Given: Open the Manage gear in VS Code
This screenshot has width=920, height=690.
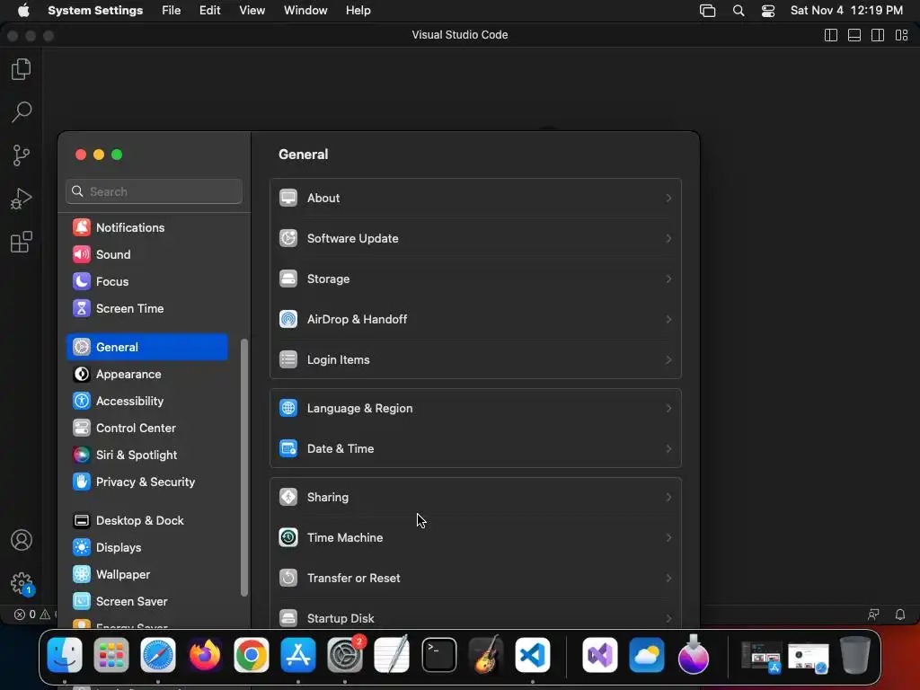Looking at the screenshot, I should coord(22,583).
